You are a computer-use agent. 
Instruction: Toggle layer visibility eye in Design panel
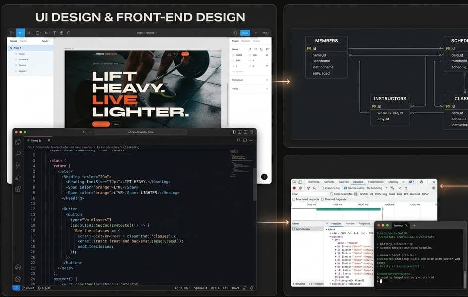point(267,55)
